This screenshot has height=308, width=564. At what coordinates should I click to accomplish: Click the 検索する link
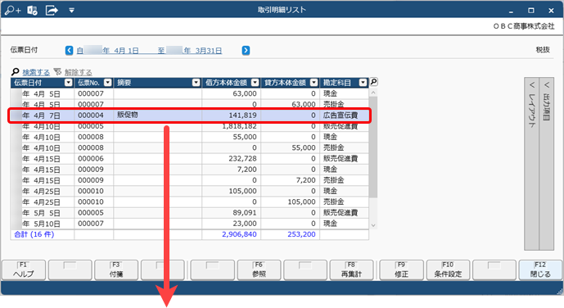click(x=36, y=72)
